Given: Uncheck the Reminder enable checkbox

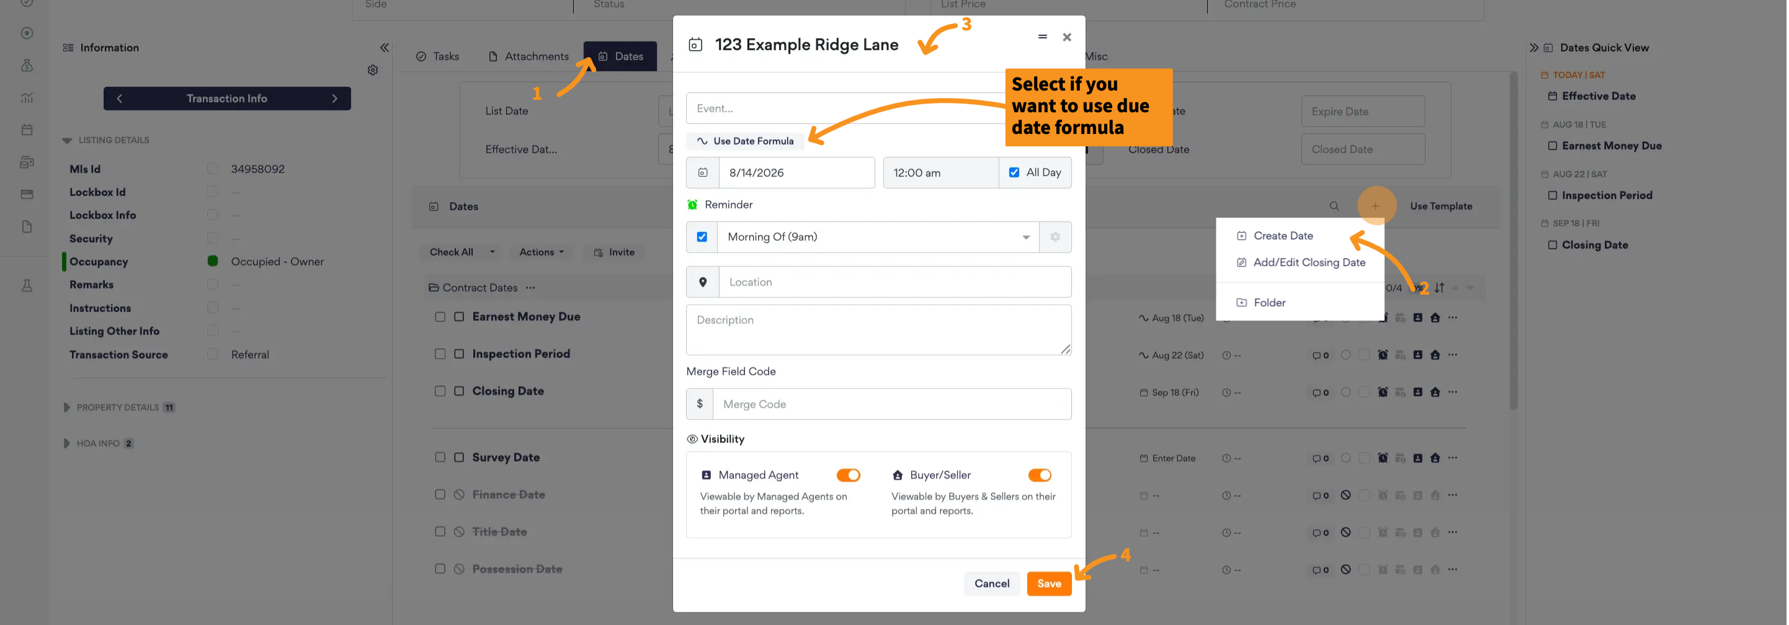Looking at the screenshot, I should coord(702,237).
